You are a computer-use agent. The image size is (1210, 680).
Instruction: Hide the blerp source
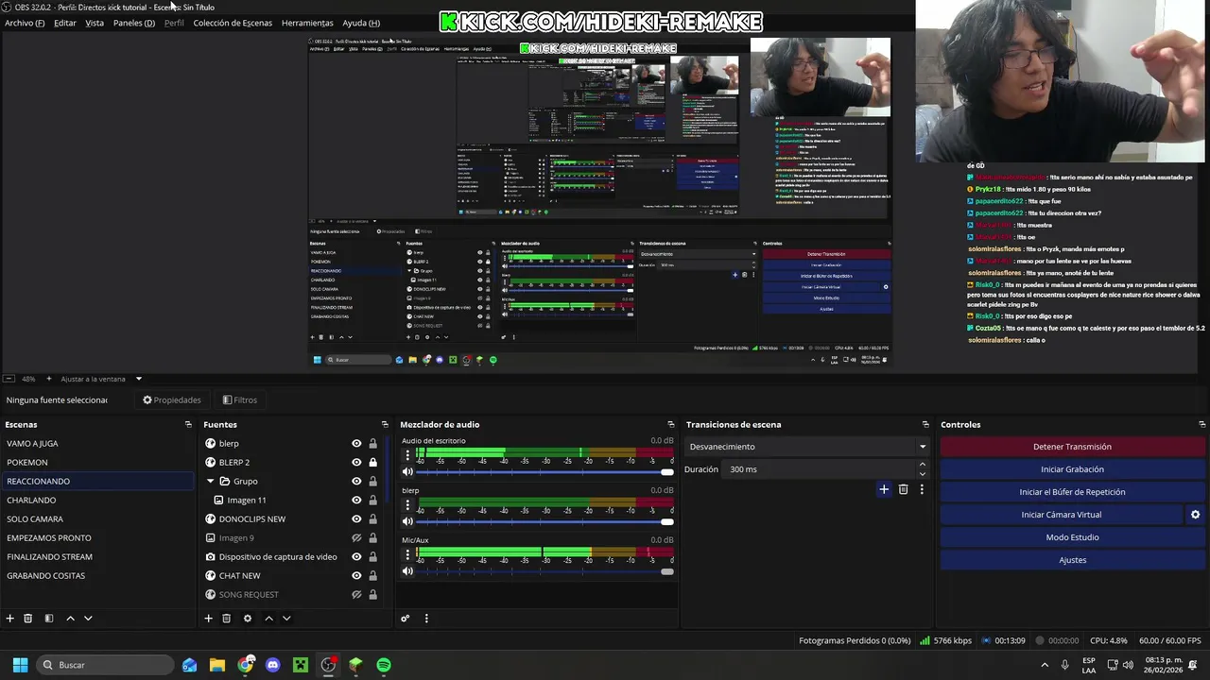click(356, 444)
